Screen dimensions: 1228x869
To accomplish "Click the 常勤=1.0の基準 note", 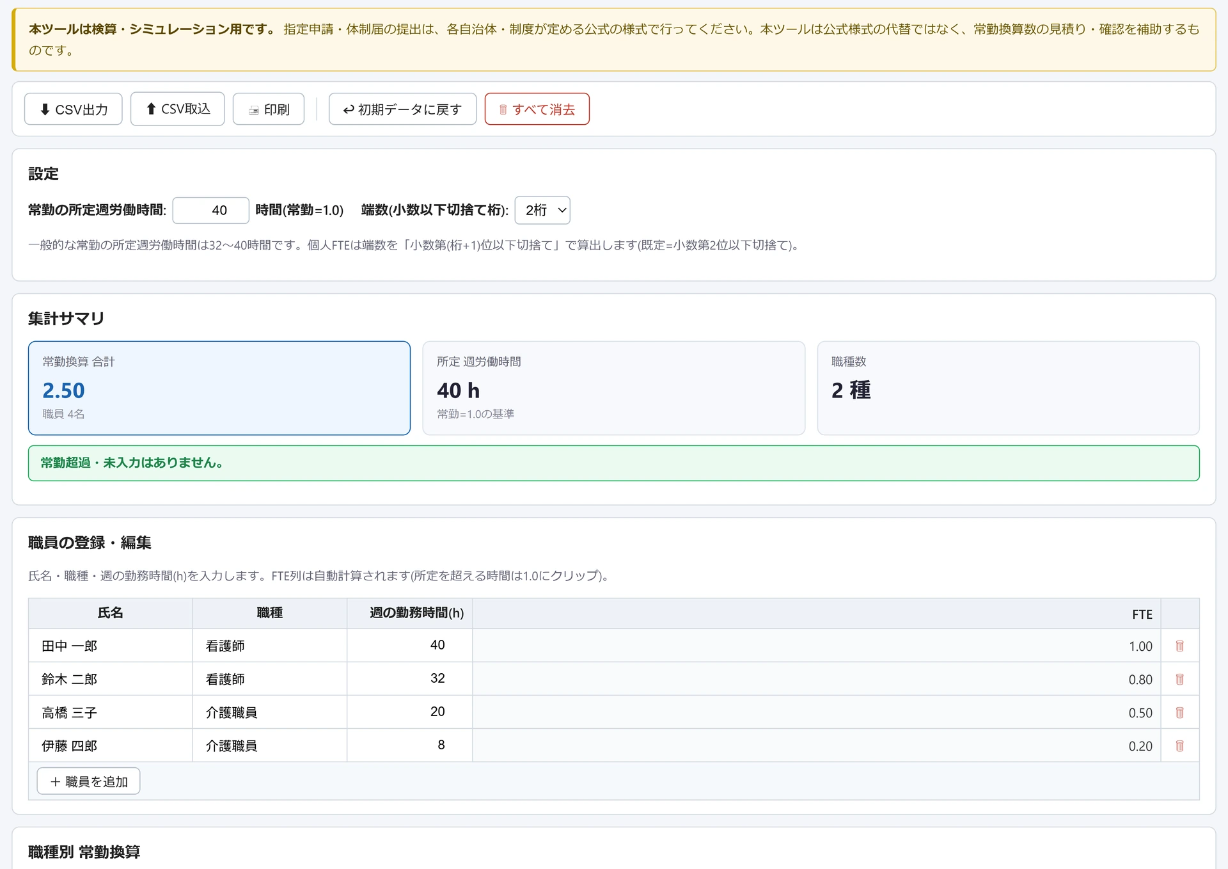I will 475,414.
